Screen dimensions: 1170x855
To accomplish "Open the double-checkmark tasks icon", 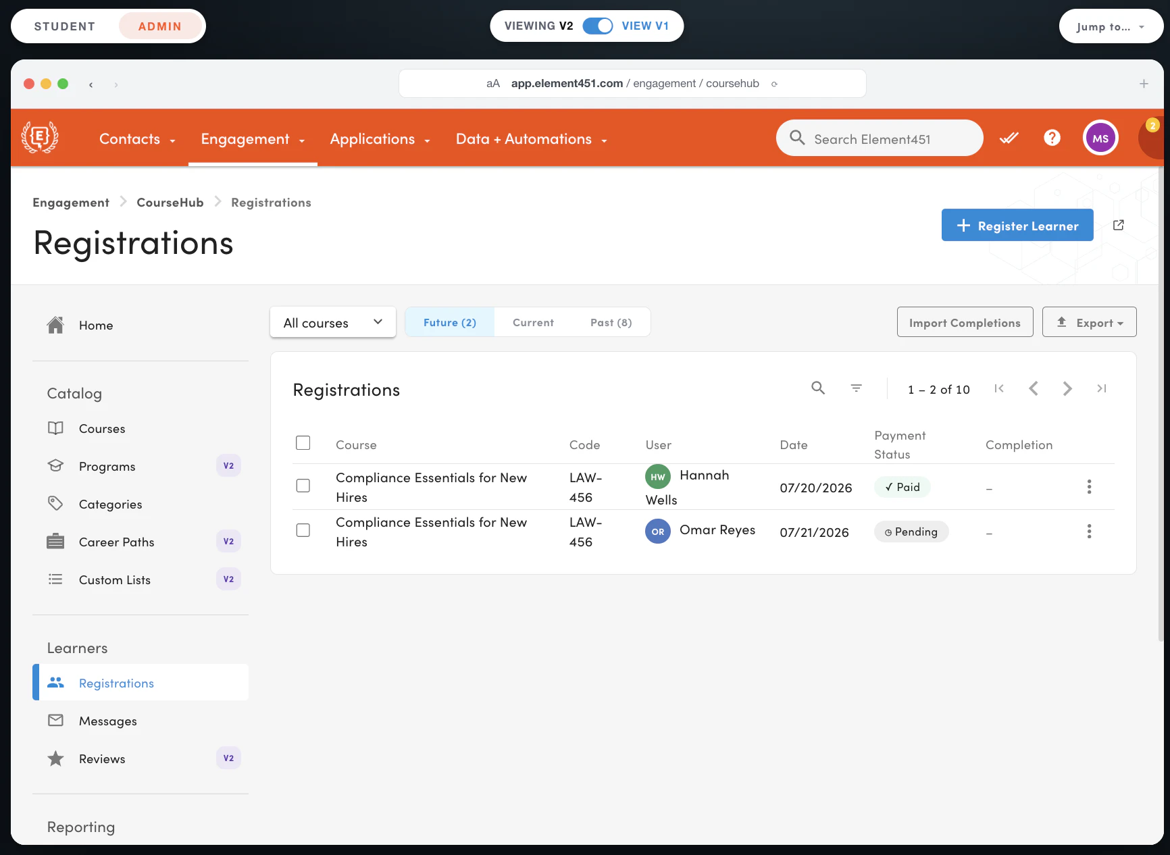I will click(1009, 138).
